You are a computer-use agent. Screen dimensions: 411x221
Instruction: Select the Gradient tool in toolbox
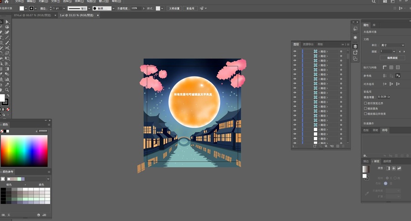7,69
